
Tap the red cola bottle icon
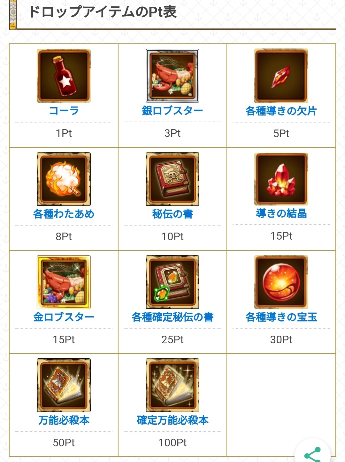tap(64, 76)
